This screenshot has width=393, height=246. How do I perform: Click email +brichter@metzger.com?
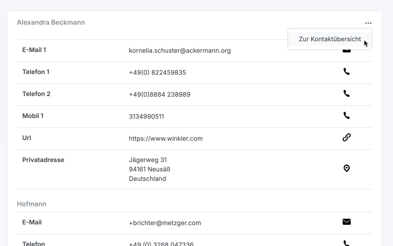pos(165,223)
